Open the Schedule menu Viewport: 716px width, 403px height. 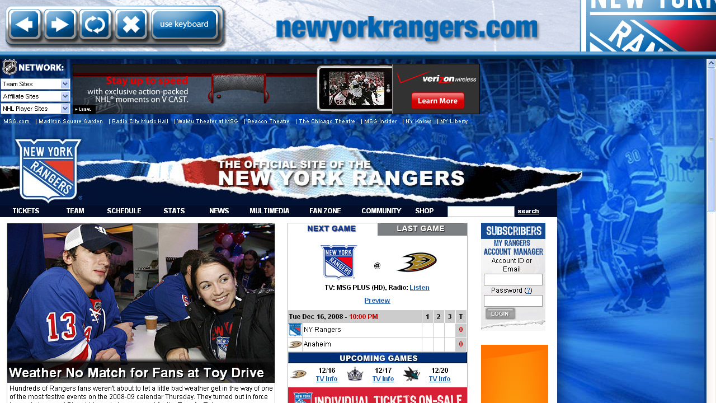coord(124,211)
